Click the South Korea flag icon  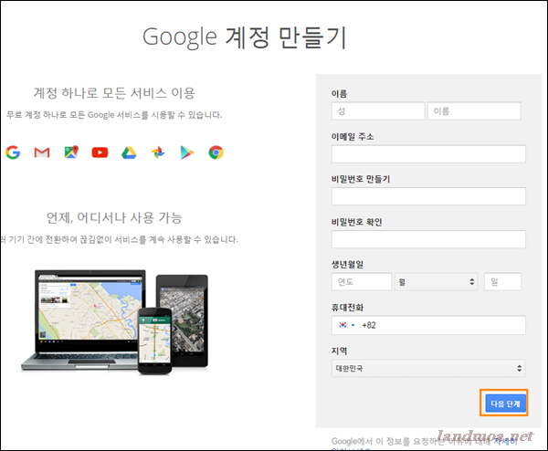pos(343,325)
